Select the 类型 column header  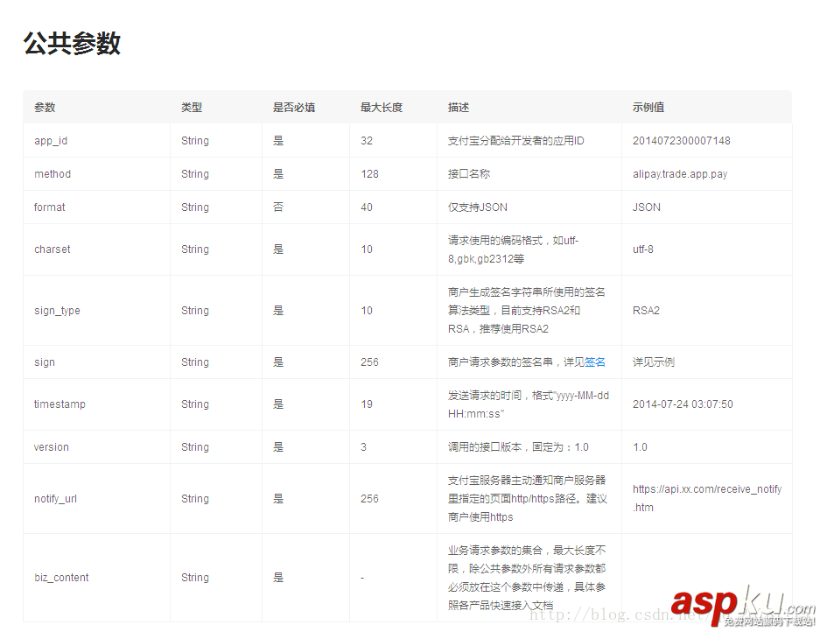pos(190,107)
